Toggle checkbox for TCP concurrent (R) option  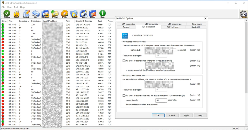point(124,95)
